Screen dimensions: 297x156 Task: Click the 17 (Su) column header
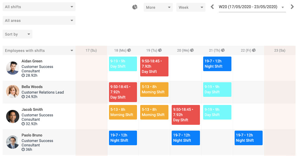(x=91, y=50)
